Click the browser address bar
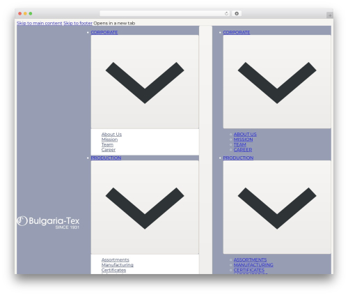 [164, 14]
